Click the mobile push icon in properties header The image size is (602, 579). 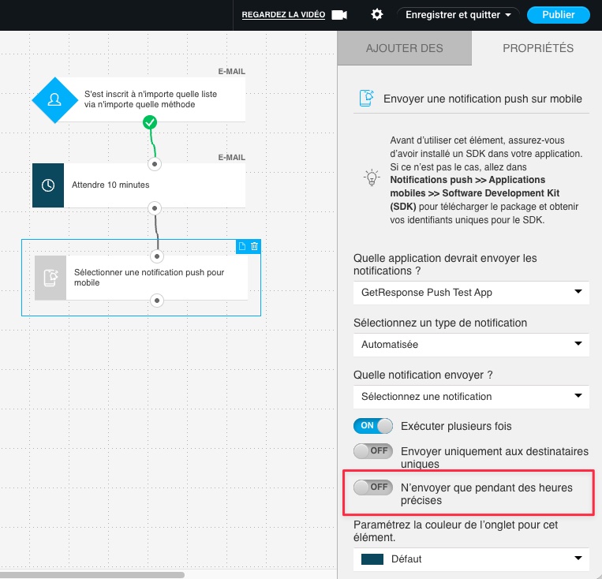click(367, 99)
